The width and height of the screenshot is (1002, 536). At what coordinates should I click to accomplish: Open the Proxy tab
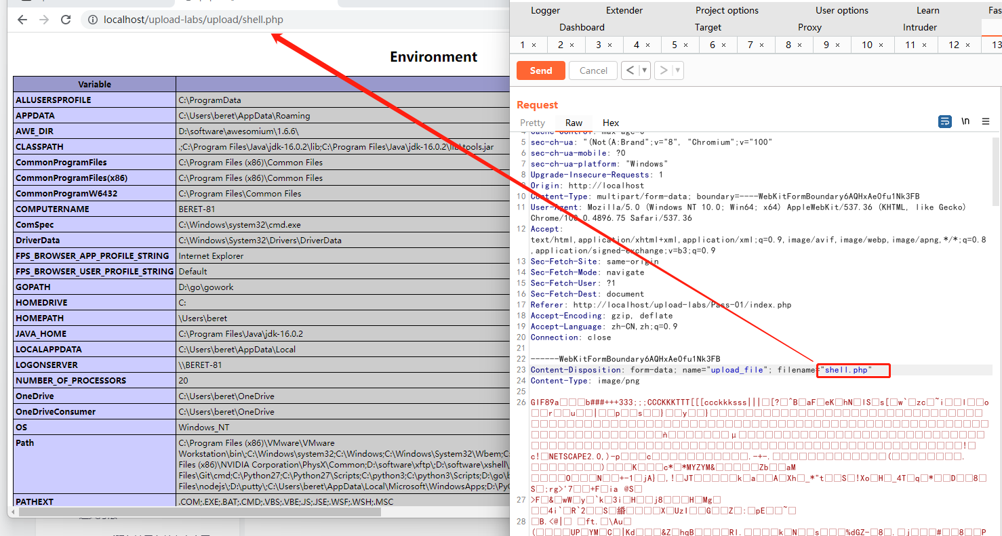point(809,27)
